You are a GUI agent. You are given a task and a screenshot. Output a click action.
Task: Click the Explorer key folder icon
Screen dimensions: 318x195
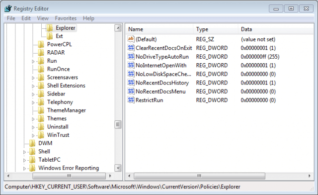point(50,28)
